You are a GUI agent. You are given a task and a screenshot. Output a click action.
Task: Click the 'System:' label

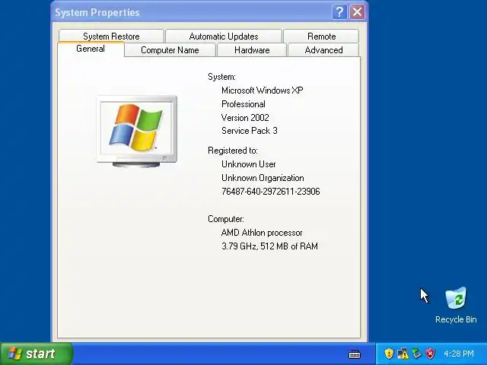click(x=221, y=77)
